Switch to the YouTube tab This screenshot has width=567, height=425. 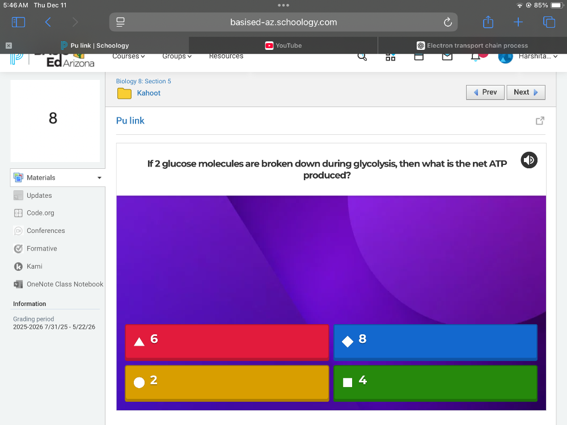(x=282, y=45)
